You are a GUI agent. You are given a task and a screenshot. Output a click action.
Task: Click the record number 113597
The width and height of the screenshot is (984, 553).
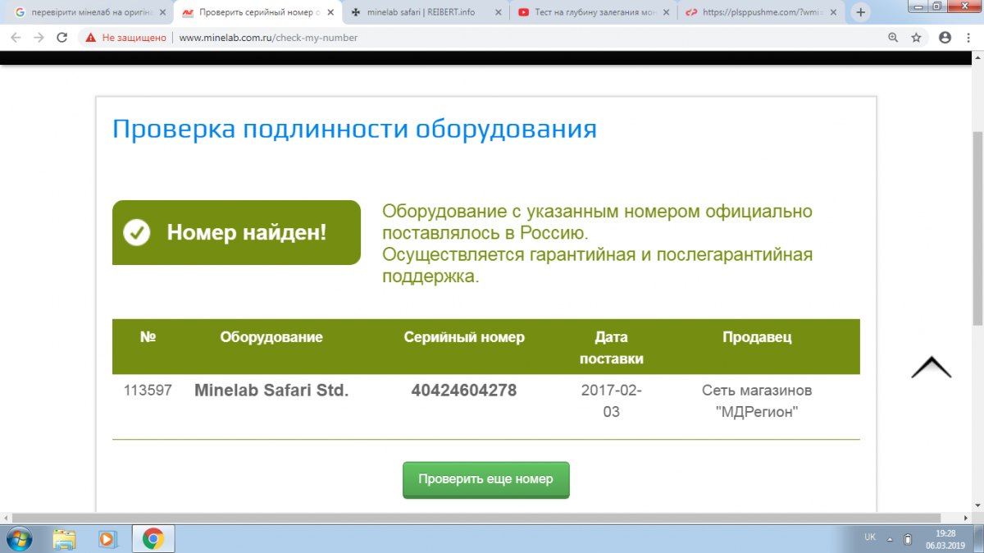(x=148, y=391)
